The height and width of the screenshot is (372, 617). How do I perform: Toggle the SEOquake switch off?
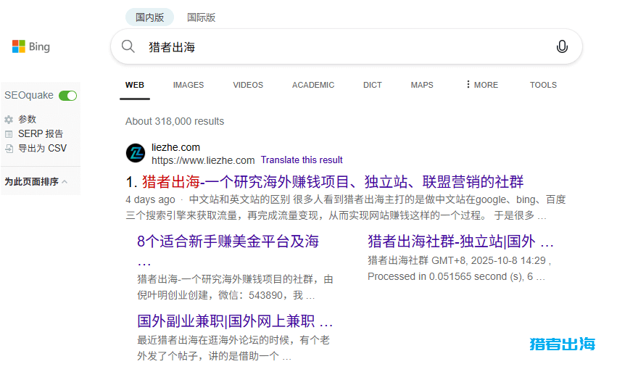[x=68, y=96]
